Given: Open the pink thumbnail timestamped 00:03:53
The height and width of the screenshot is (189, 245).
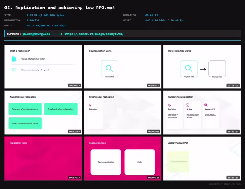Looking at the screenshot, I should 43,159.
